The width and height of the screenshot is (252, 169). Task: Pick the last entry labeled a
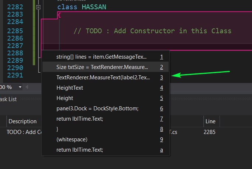(106, 150)
